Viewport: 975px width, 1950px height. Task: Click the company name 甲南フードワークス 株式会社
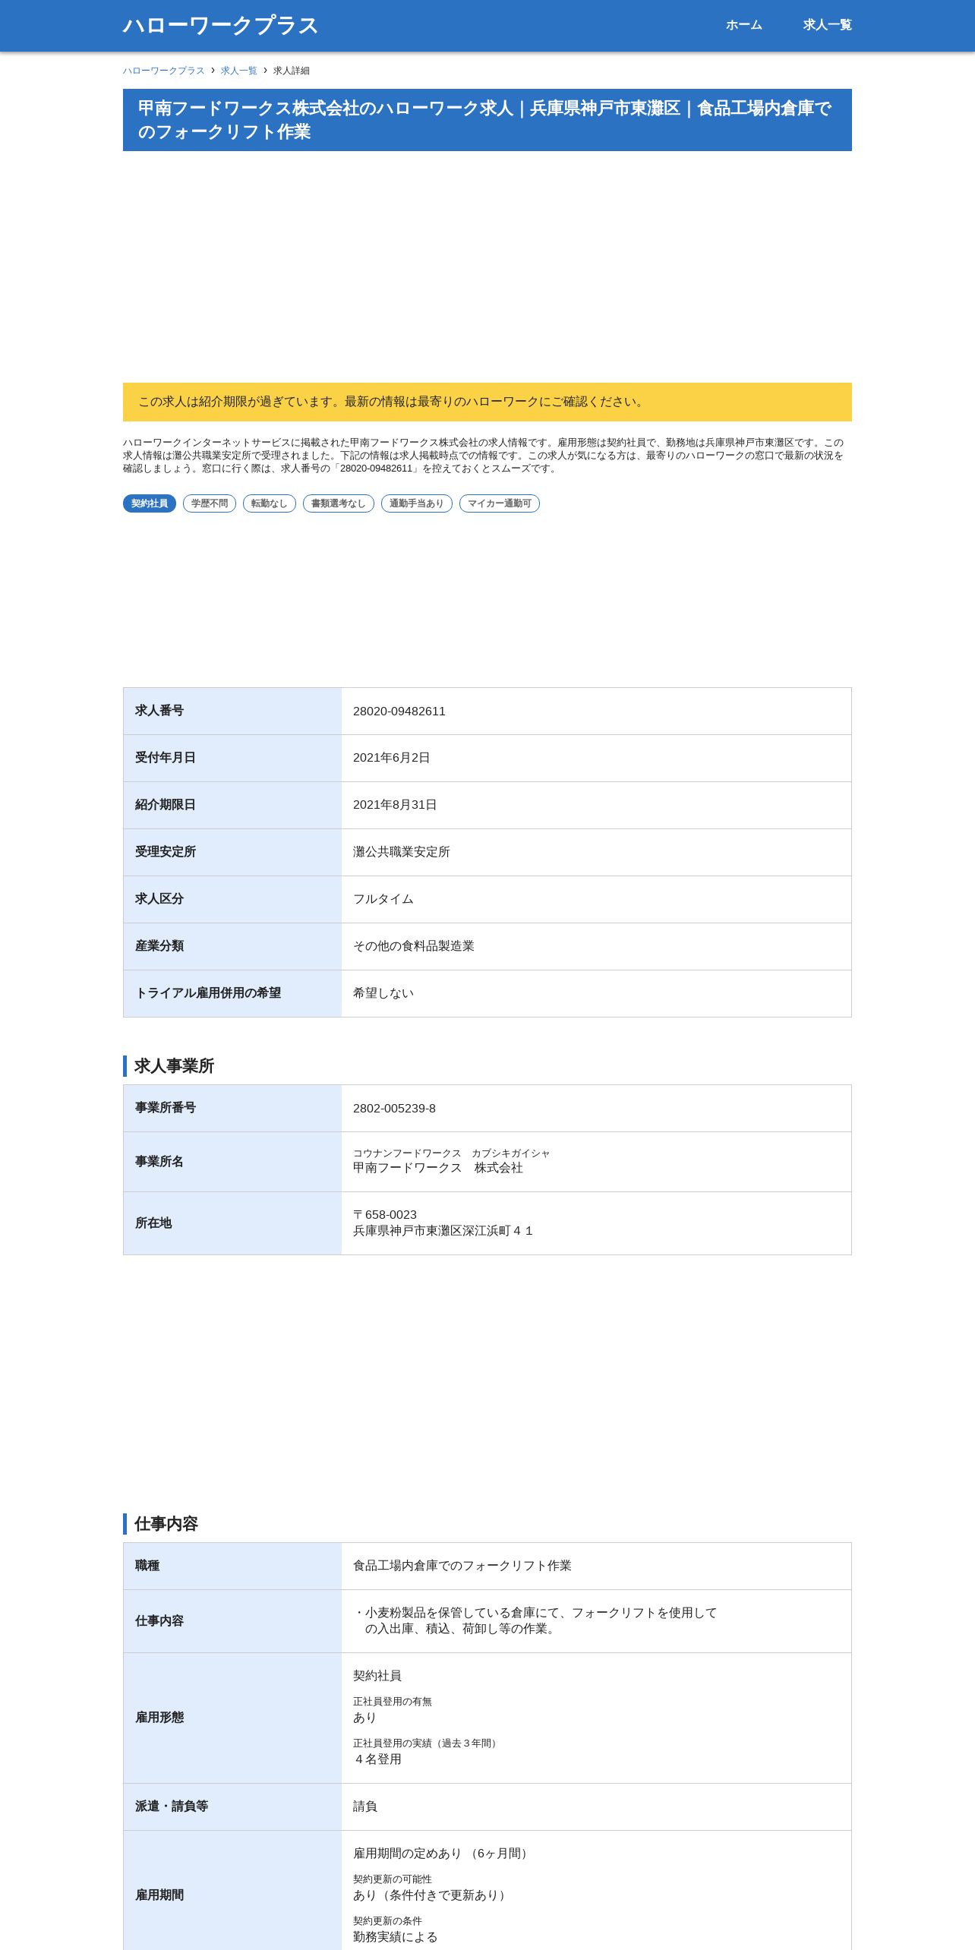(x=438, y=1168)
